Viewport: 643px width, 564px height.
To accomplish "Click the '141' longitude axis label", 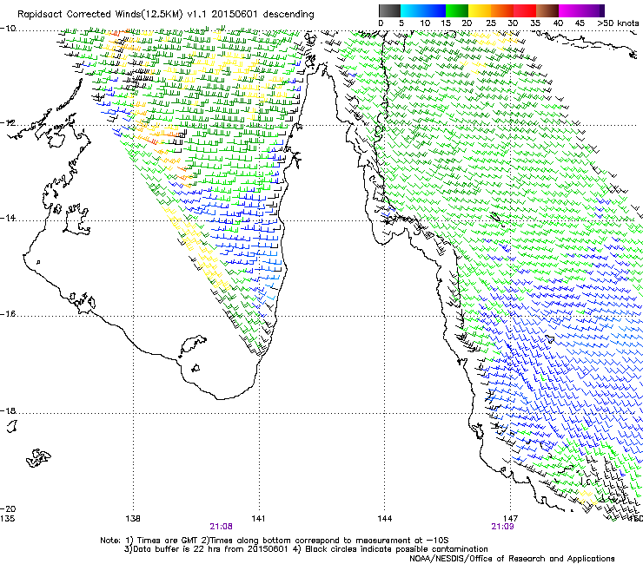I will click(x=258, y=519).
